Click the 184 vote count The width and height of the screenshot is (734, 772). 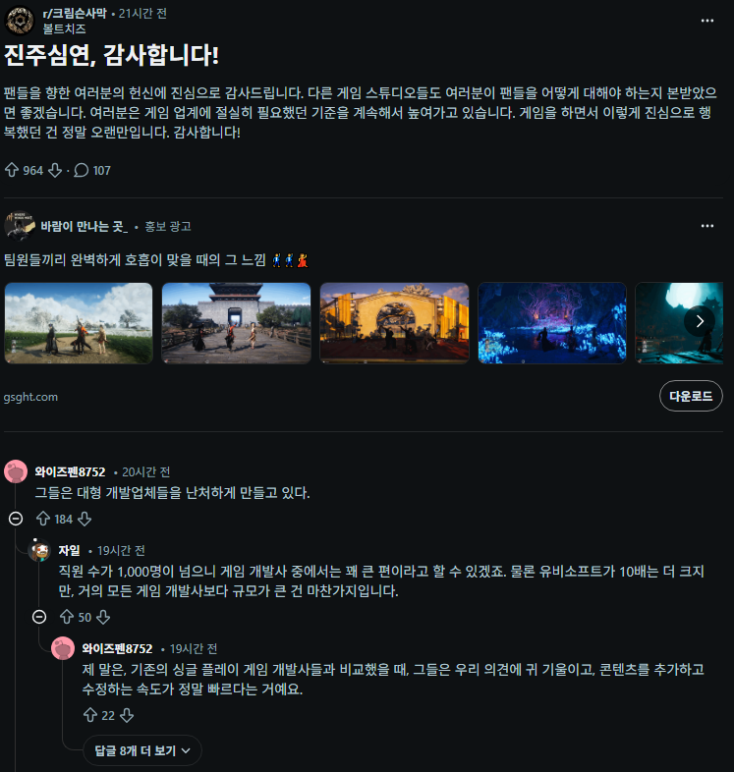click(63, 519)
